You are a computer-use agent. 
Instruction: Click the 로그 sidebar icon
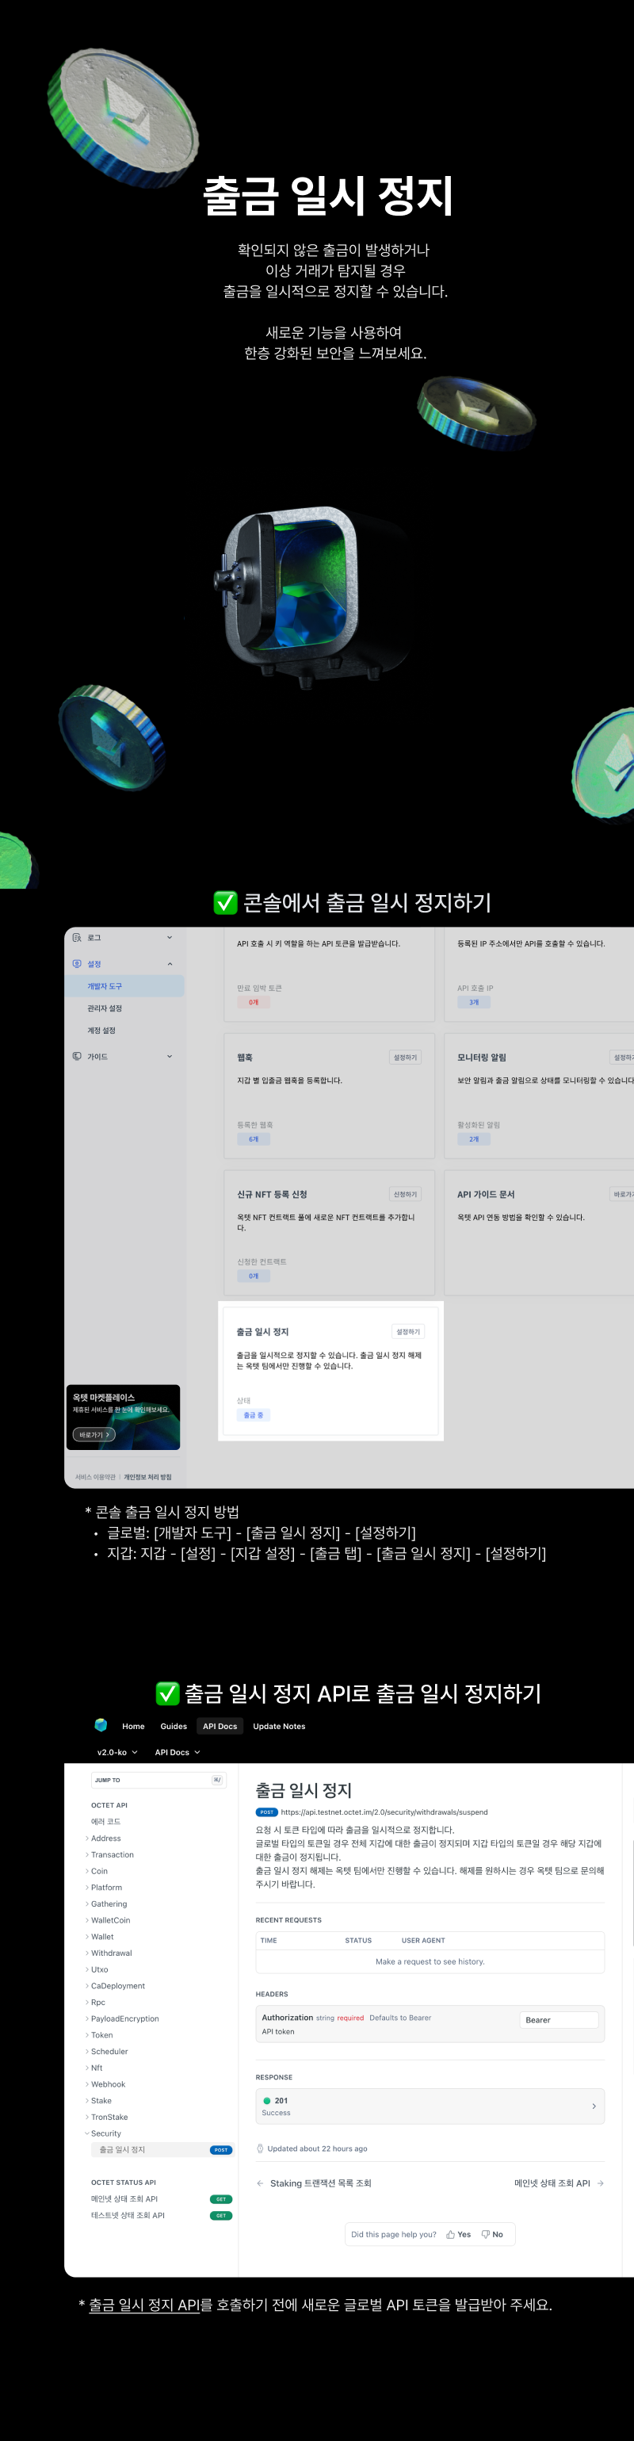(77, 937)
